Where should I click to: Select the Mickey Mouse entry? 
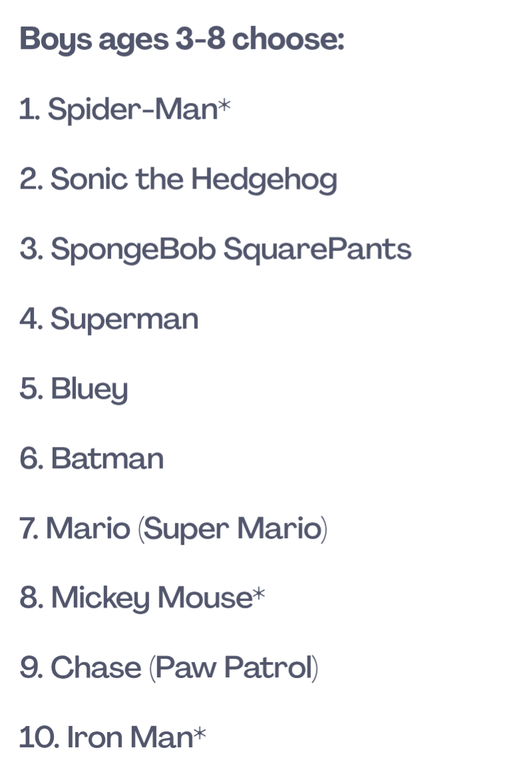click(142, 599)
